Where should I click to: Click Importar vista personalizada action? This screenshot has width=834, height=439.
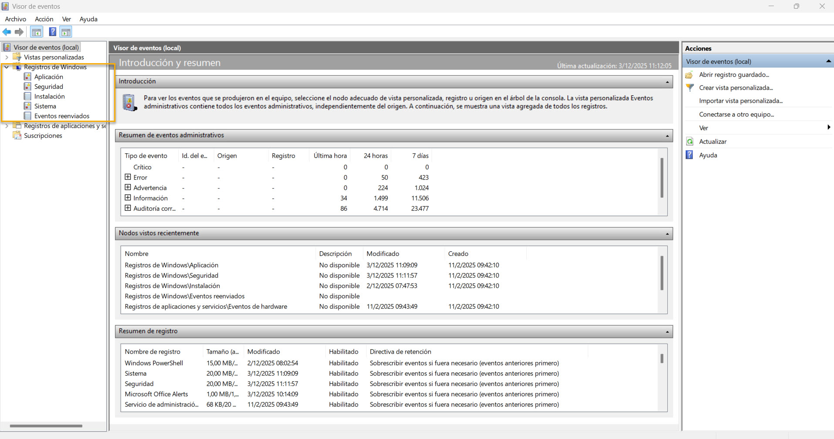[741, 101]
